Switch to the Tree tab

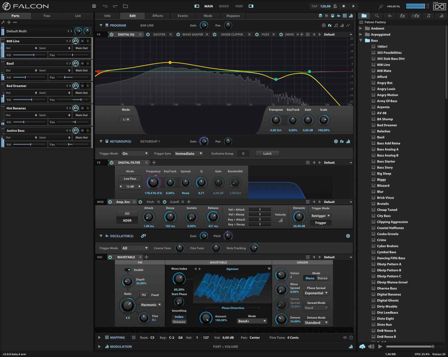coord(47,16)
